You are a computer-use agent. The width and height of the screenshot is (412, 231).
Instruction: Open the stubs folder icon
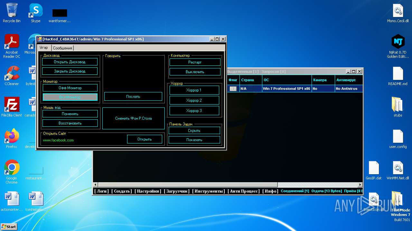click(398, 107)
